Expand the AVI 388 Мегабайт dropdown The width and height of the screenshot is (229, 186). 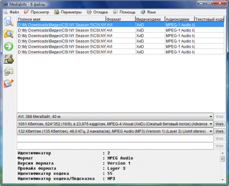point(211,117)
